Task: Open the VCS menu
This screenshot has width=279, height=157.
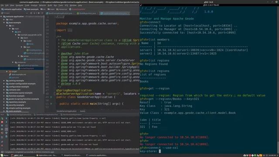Action: click(66, 5)
